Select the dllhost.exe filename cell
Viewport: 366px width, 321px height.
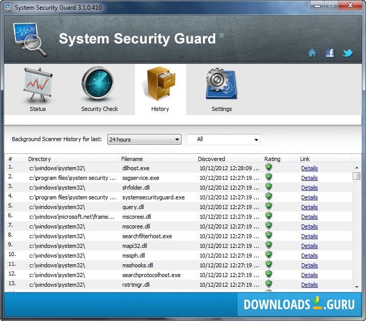(135, 168)
